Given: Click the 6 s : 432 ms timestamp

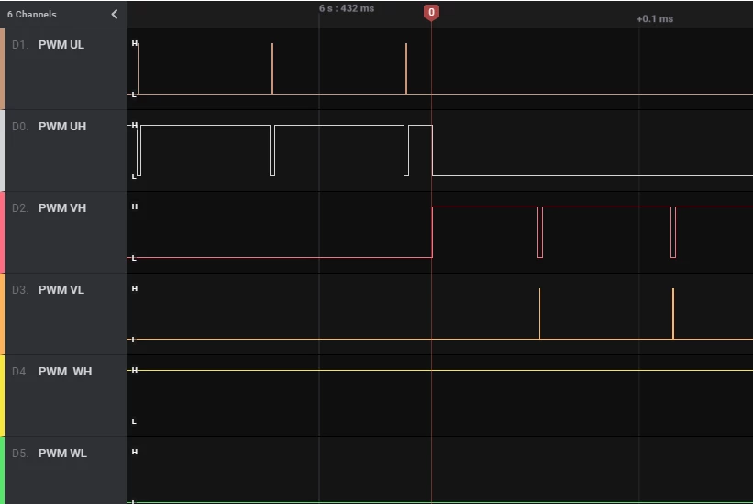Looking at the screenshot, I should coord(347,8).
